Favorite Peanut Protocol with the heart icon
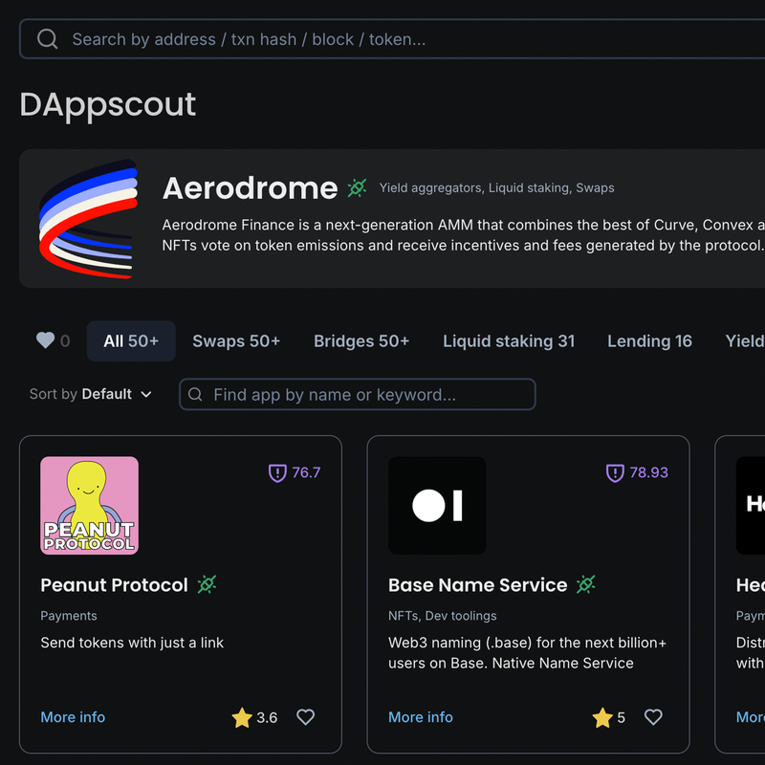Screen dimensions: 765x765 pos(306,716)
